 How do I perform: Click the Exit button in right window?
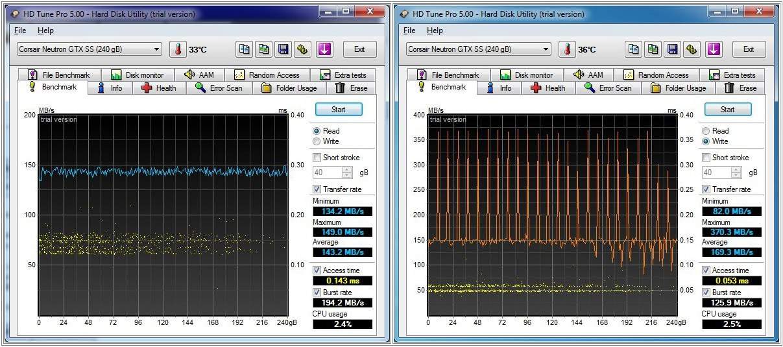click(x=748, y=49)
